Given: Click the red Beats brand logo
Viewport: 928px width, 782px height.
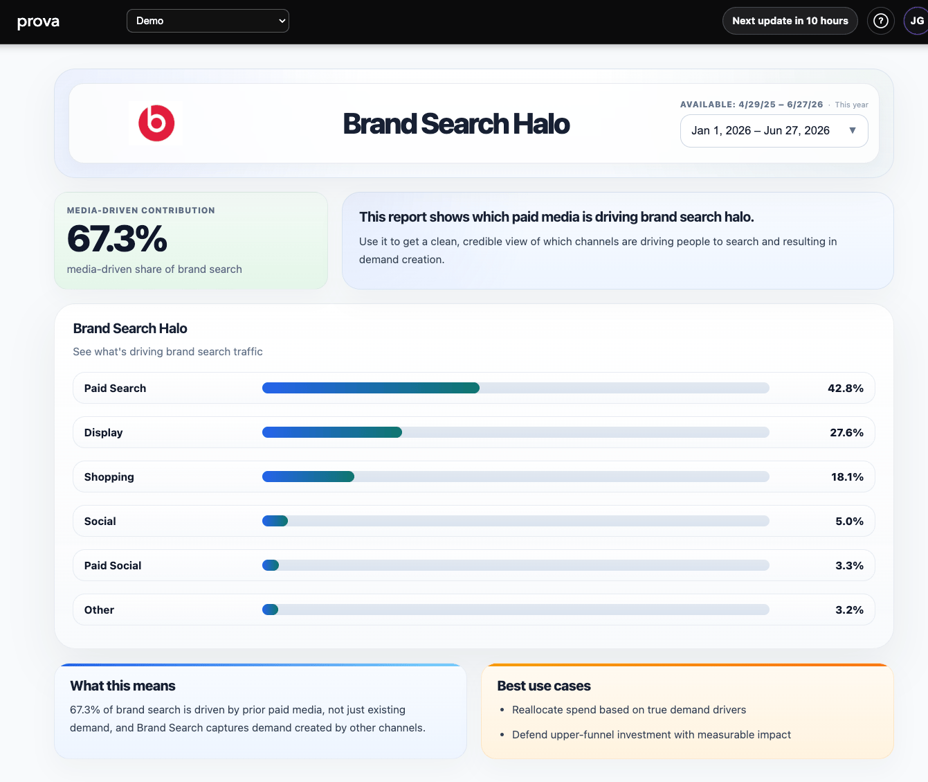Looking at the screenshot, I should click(156, 123).
